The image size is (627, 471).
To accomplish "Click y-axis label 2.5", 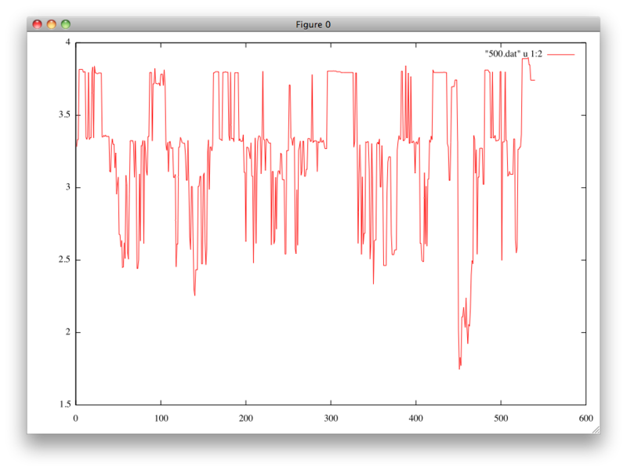I will [64, 259].
